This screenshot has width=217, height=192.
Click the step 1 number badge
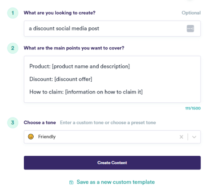[13, 13]
